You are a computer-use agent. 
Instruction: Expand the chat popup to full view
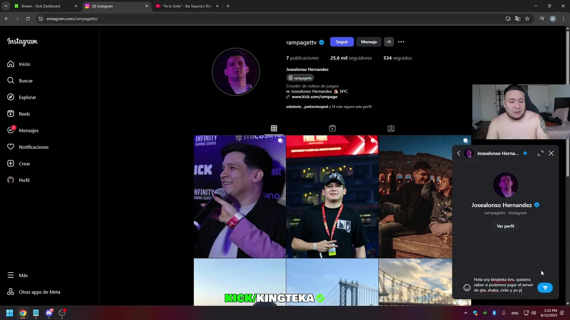540,153
